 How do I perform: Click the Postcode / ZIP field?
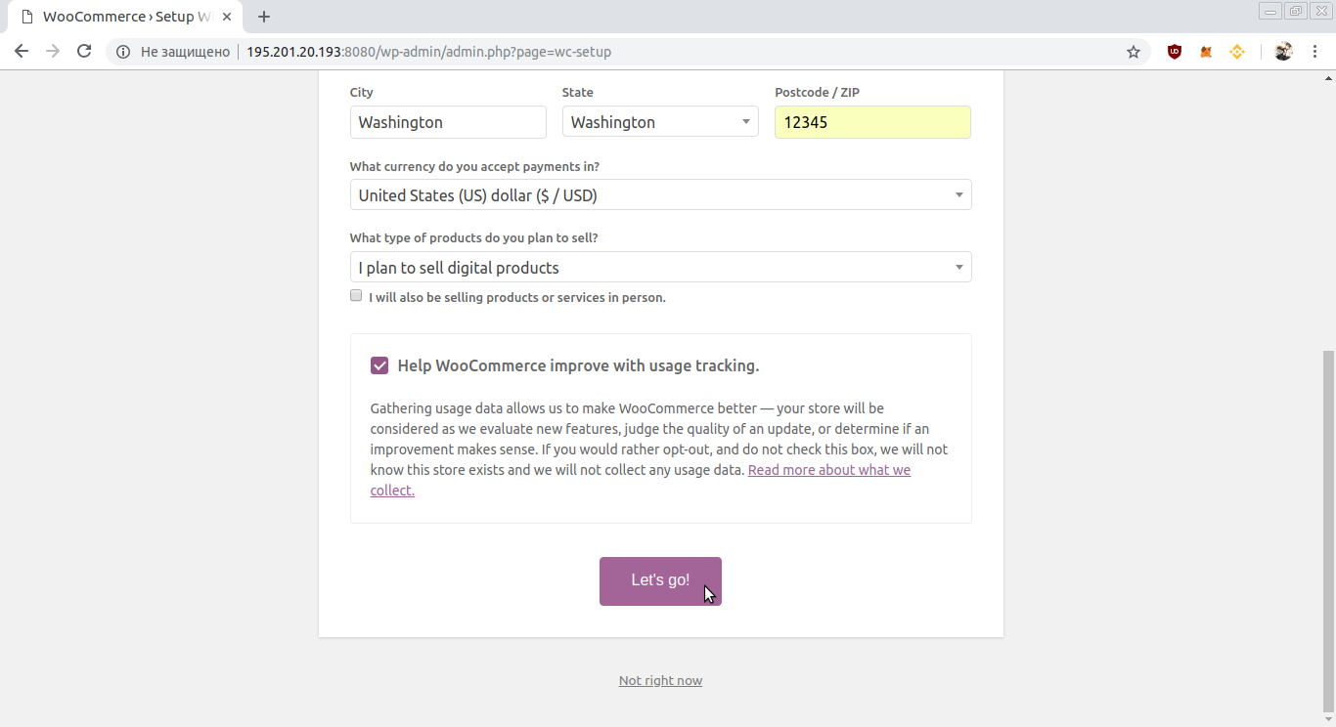tap(872, 122)
